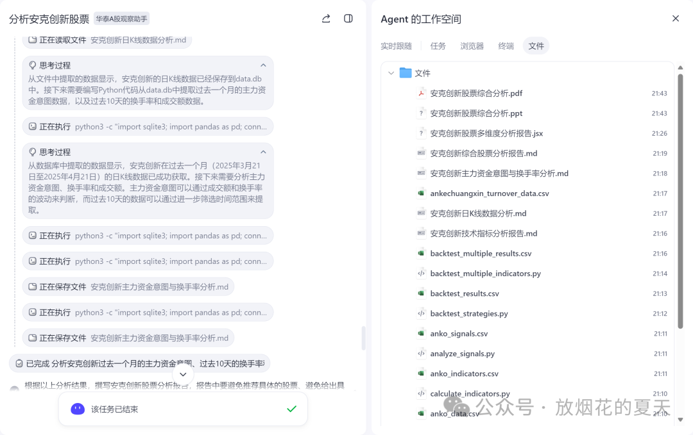Collapse the first 思考过程 section
693x435 pixels.
tap(262, 65)
